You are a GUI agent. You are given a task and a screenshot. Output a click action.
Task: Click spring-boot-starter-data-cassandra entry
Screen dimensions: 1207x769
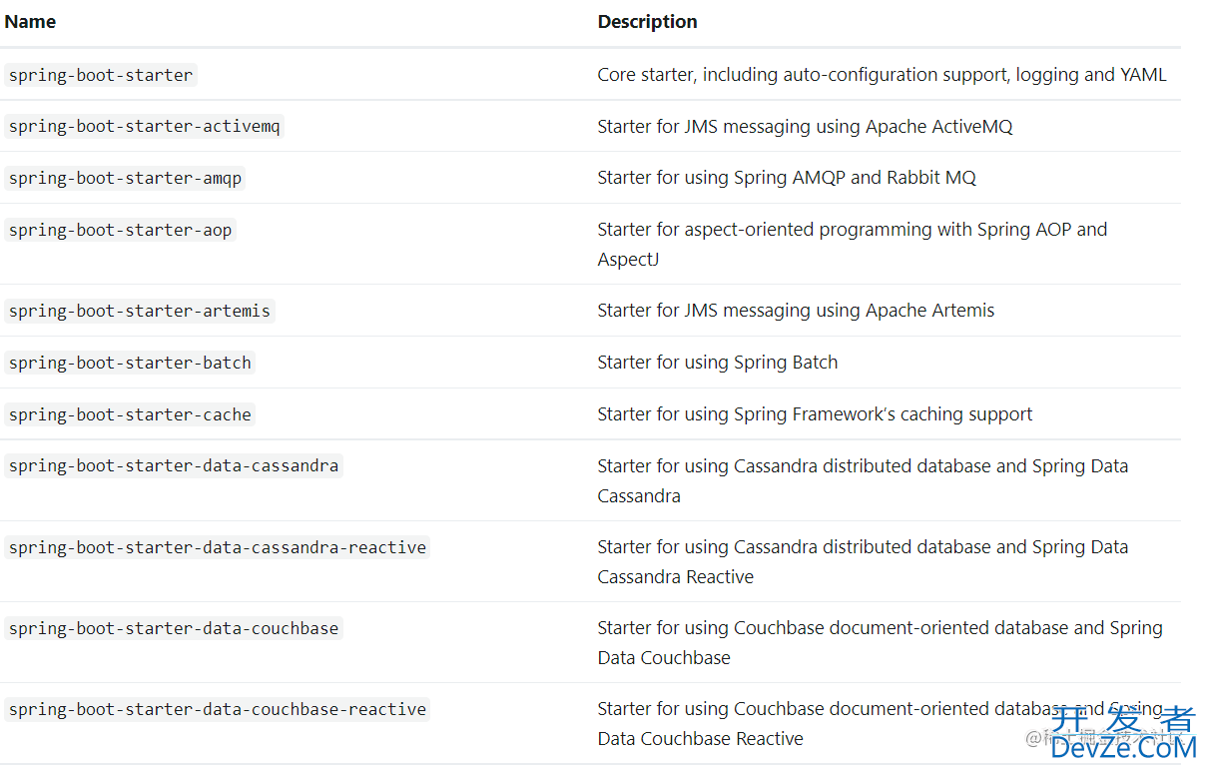pos(174,465)
